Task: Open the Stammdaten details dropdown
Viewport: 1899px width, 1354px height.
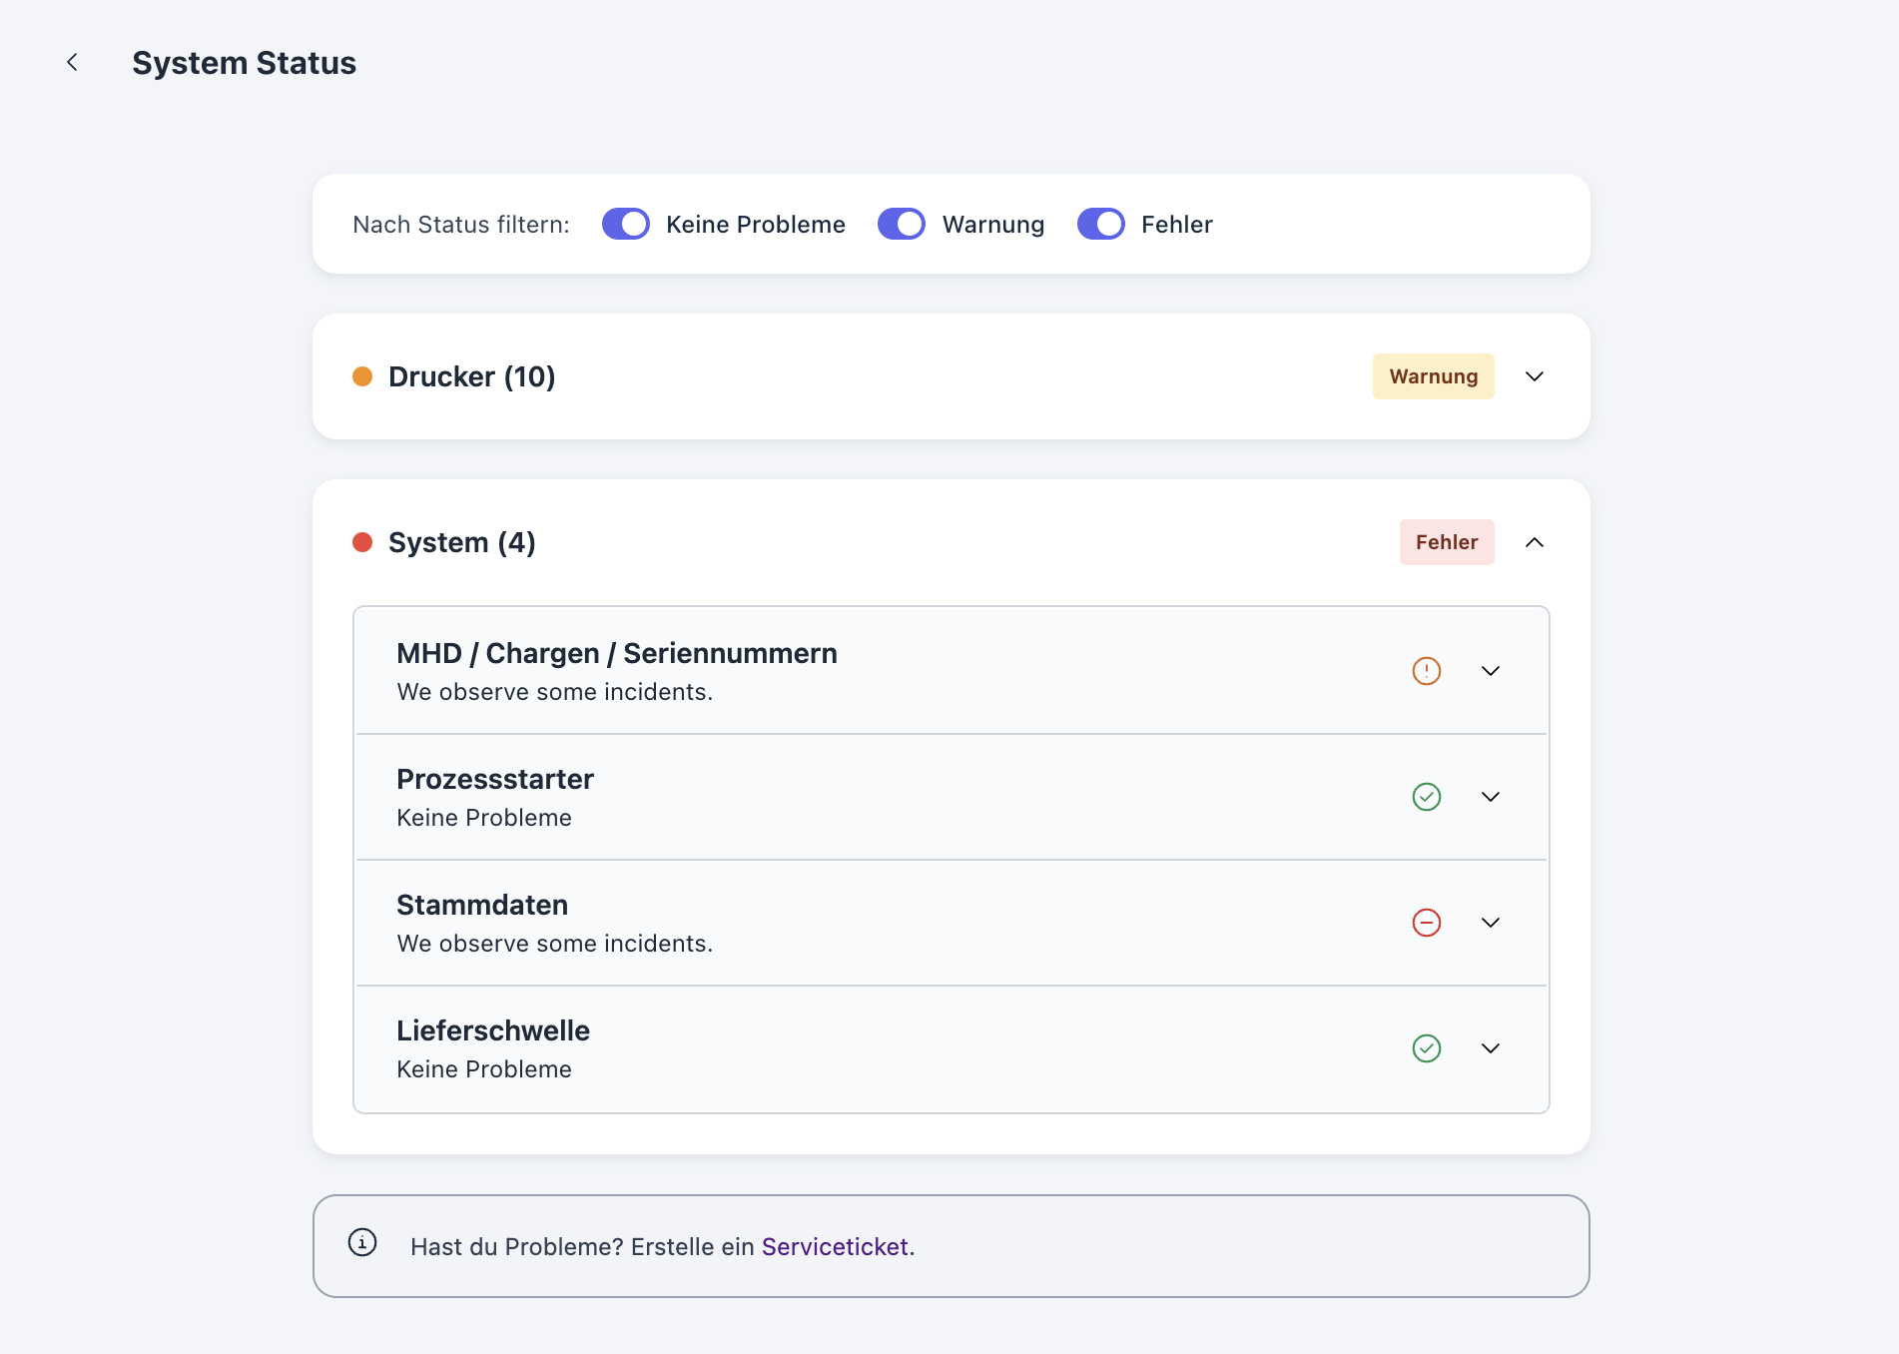Action: click(x=1491, y=922)
